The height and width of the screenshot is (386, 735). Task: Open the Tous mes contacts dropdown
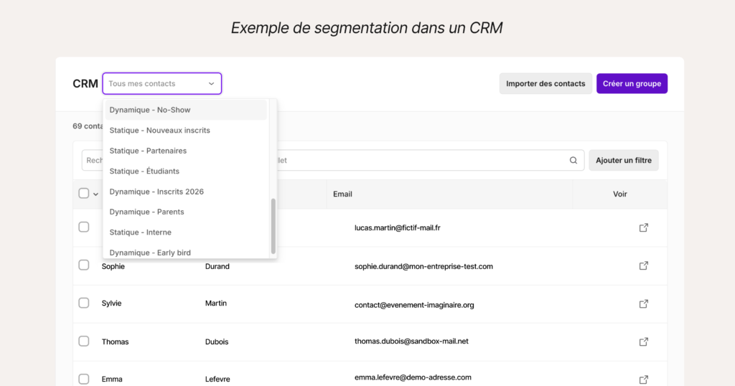pyautogui.click(x=161, y=83)
